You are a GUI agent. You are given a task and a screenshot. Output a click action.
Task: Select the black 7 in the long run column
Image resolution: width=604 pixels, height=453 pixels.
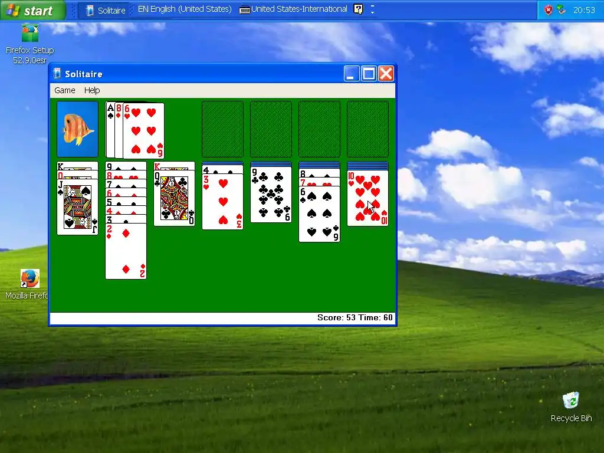(126, 184)
